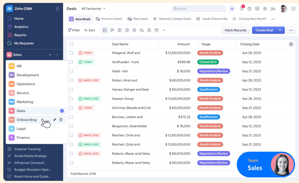Click in the Search field
Viewport: 299px width, 183px height.
[x=199, y=9]
